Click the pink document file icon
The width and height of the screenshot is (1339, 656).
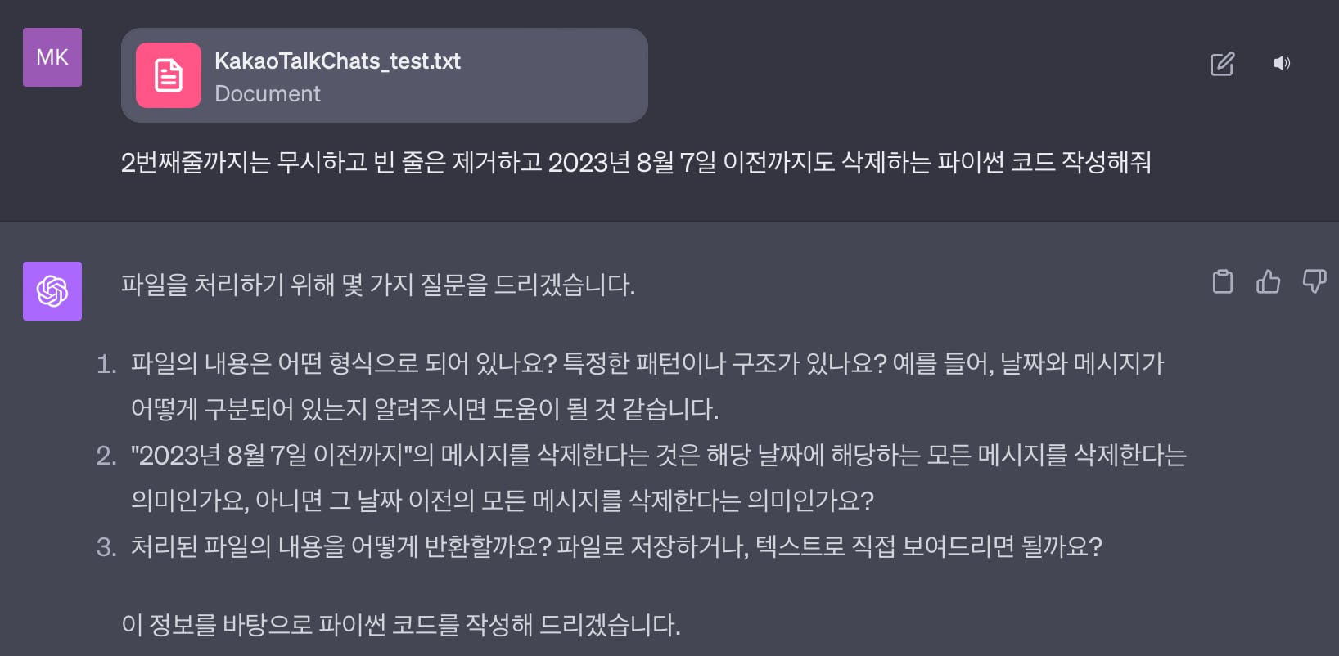point(169,75)
